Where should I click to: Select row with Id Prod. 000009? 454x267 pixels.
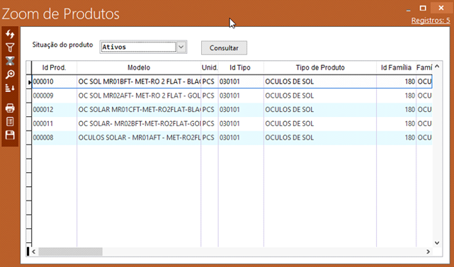pyautogui.click(x=232, y=96)
